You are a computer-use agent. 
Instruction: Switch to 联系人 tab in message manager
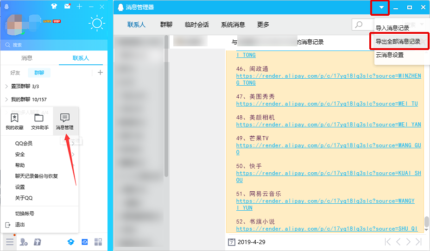(x=136, y=25)
